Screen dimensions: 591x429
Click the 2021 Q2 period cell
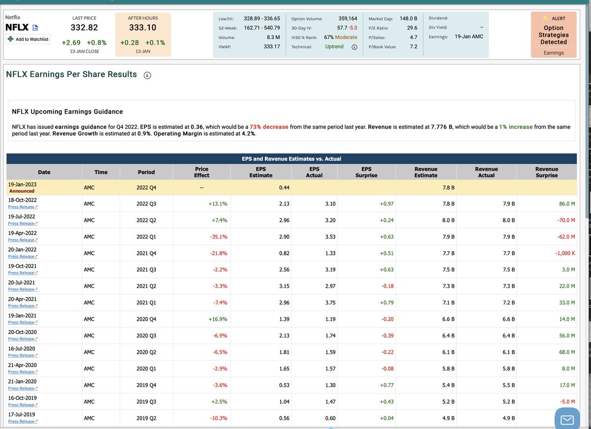146,286
